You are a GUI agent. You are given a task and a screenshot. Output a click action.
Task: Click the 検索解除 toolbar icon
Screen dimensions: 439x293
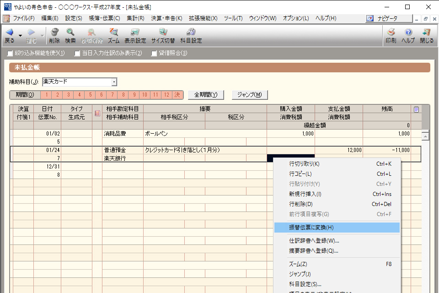(x=92, y=36)
